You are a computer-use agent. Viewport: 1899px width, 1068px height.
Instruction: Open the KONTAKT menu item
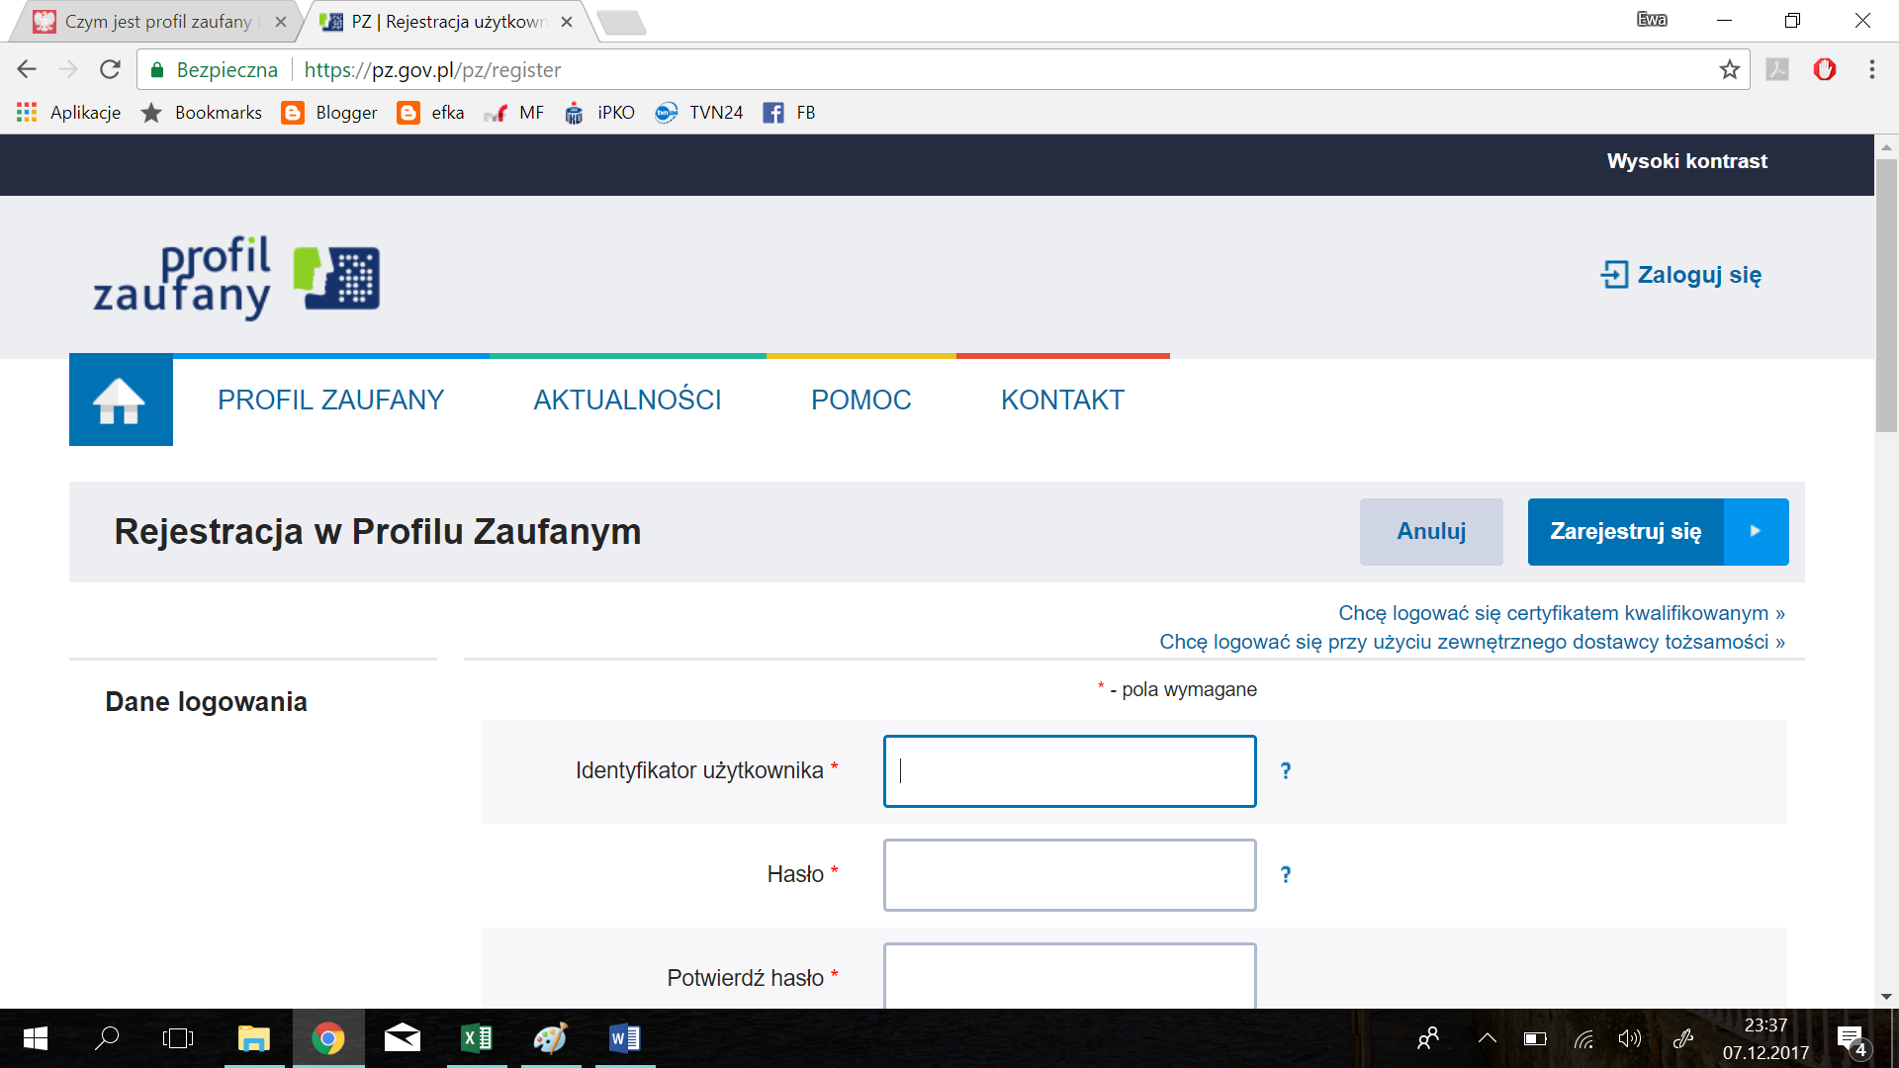(1062, 400)
